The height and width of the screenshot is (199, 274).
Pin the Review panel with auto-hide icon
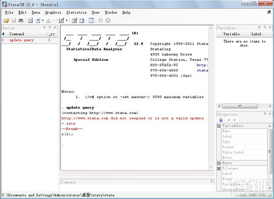pyautogui.click(x=49, y=27)
